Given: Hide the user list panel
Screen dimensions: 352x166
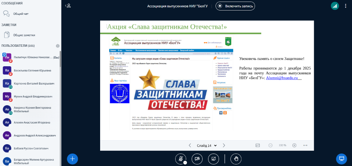Looking at the screenshot, I should [68, 6].
